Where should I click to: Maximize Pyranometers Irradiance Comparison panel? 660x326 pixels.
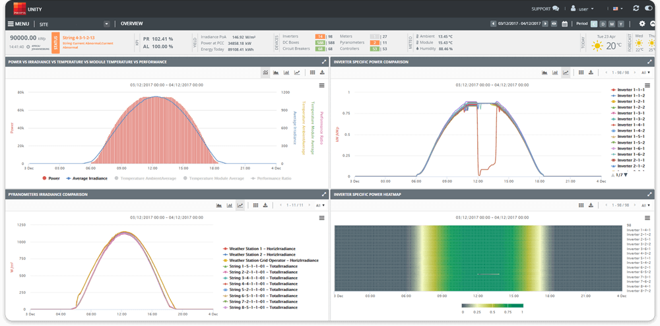click(324, 194)
